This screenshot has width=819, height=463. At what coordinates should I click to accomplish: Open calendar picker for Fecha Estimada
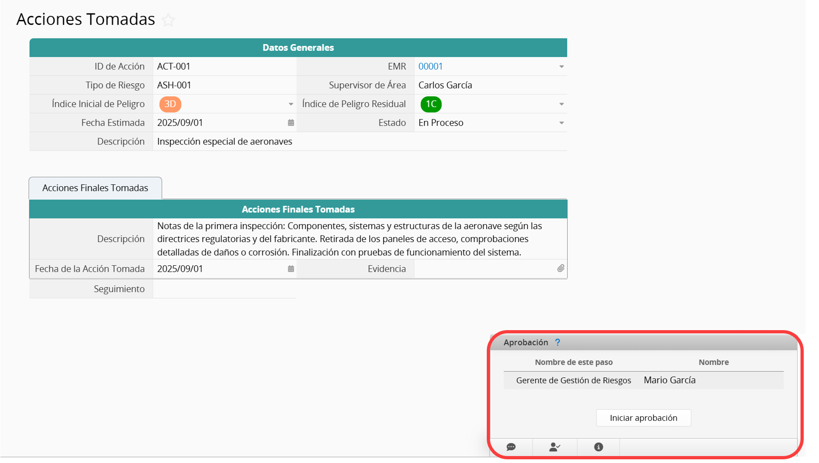(291, 123)
